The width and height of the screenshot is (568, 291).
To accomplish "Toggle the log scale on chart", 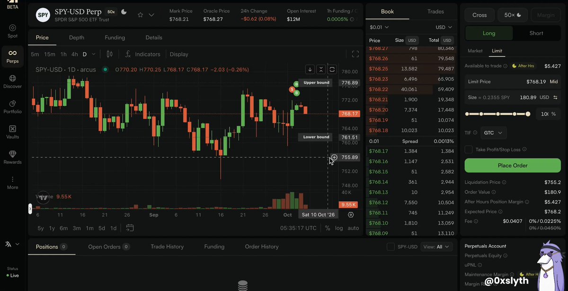I will [x=339, y=228].
